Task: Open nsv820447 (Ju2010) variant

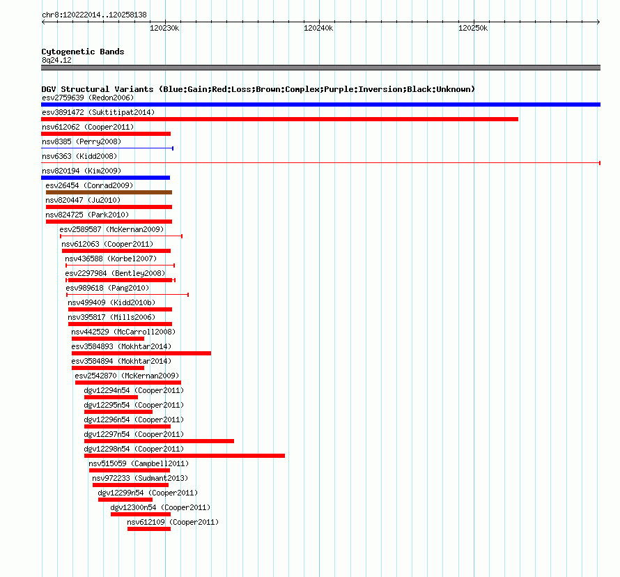Action: click(83, 200)
